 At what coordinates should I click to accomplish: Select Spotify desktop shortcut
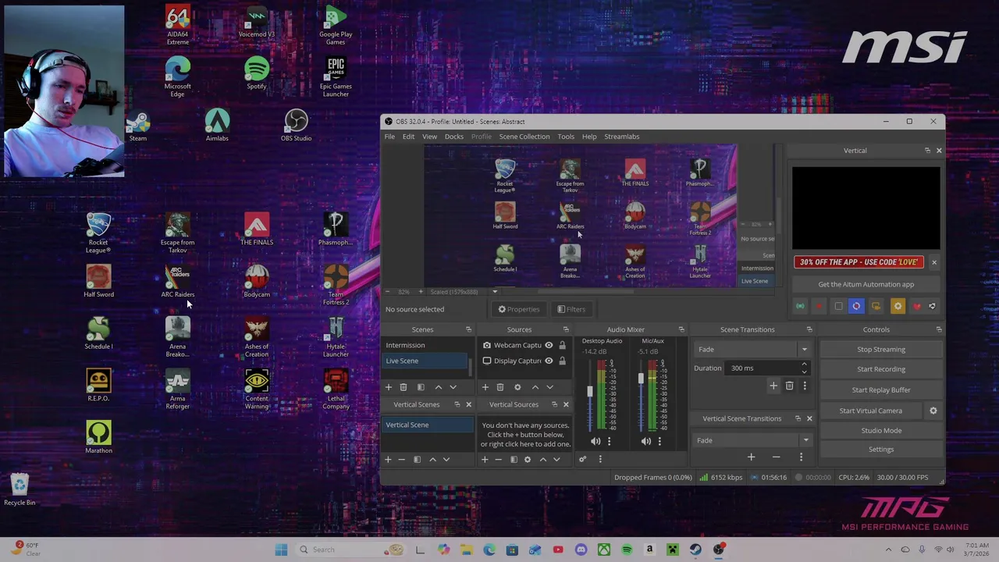257,73
